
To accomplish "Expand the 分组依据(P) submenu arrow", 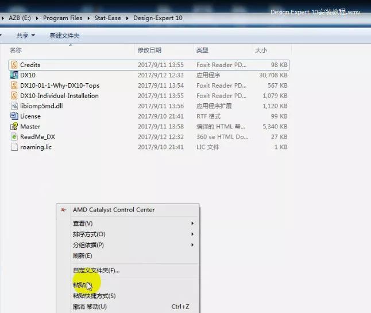I will pos(192,245).
